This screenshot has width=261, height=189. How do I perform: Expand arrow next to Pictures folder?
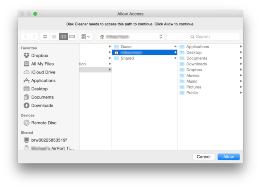click(x=241, y=87)
